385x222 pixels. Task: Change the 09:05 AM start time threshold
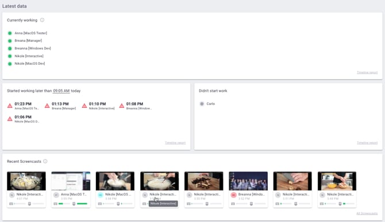click(61, 91)
